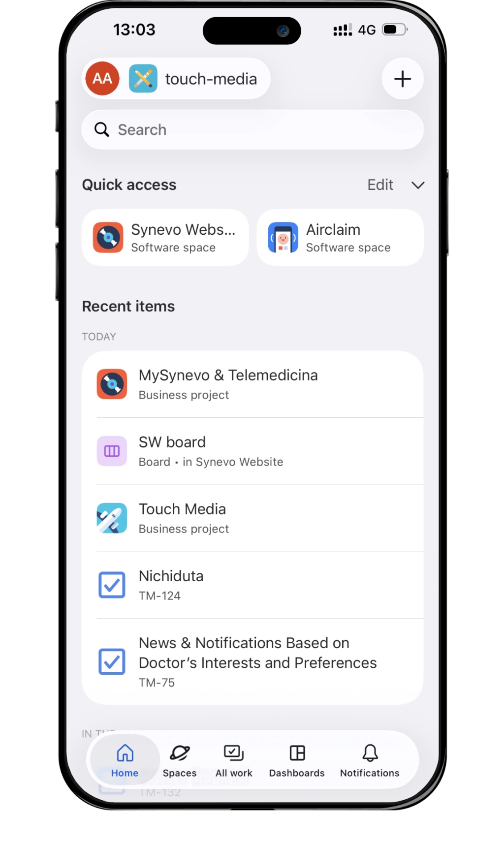
Task: Tap the Touch Media airplane project icon
Action: coord(112,518)
